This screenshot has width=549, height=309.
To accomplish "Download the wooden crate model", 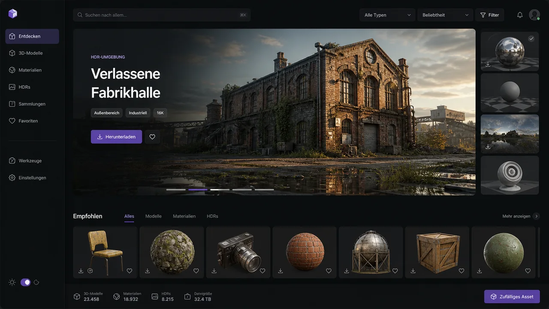I will pos(413,271).
